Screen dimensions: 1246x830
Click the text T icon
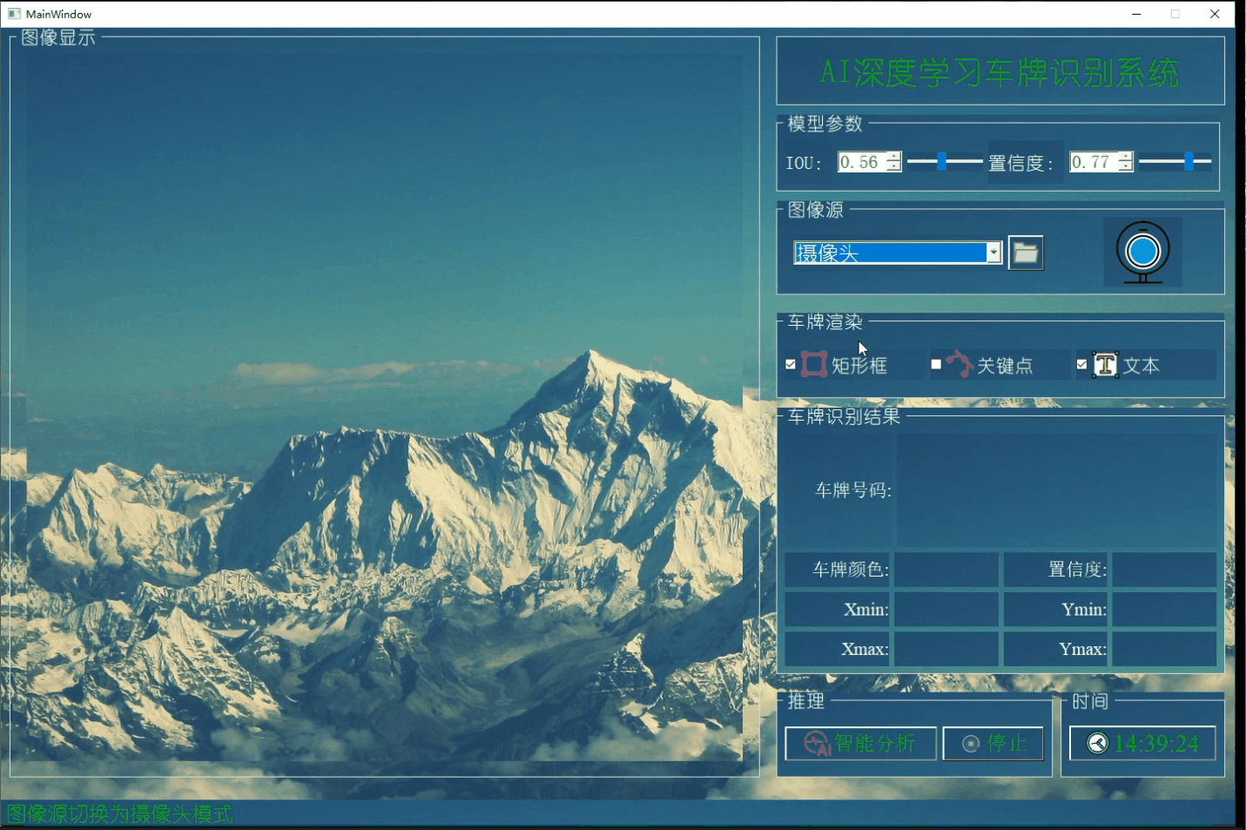click(x=1105, y=365)
